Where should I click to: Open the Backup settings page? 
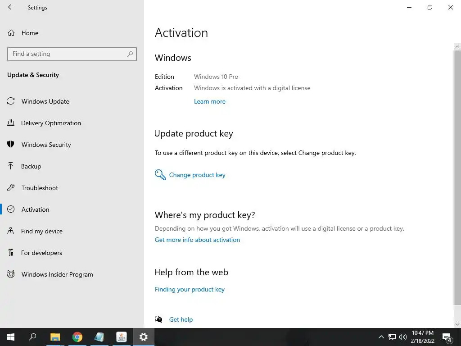31,166
